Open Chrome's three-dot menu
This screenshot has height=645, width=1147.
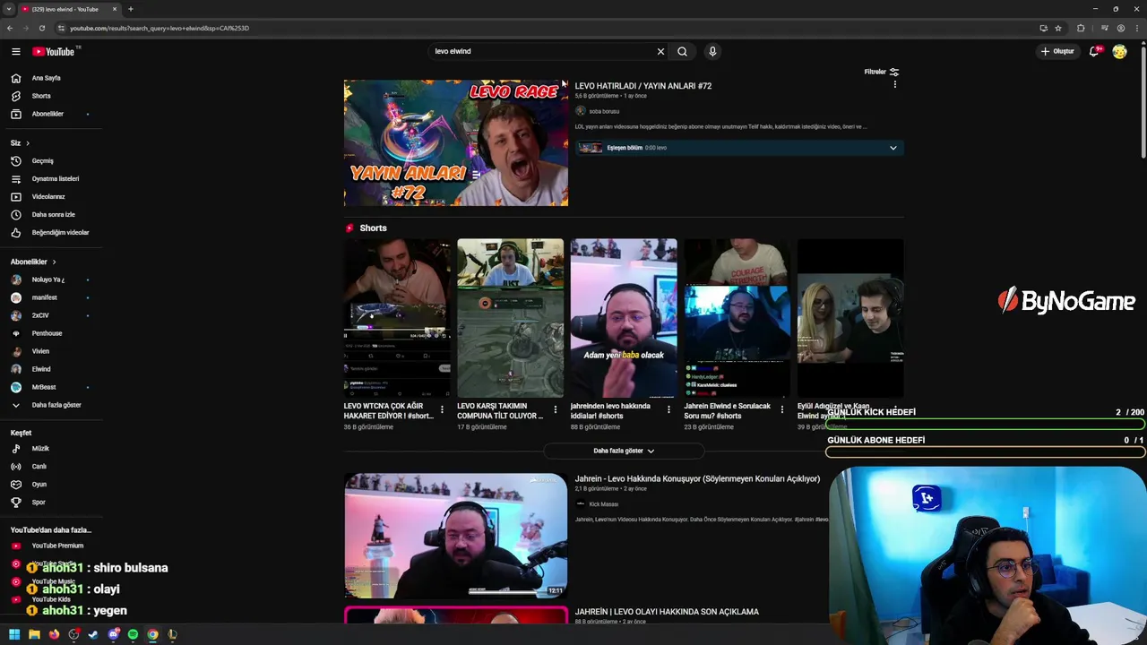coord(1137,28)
